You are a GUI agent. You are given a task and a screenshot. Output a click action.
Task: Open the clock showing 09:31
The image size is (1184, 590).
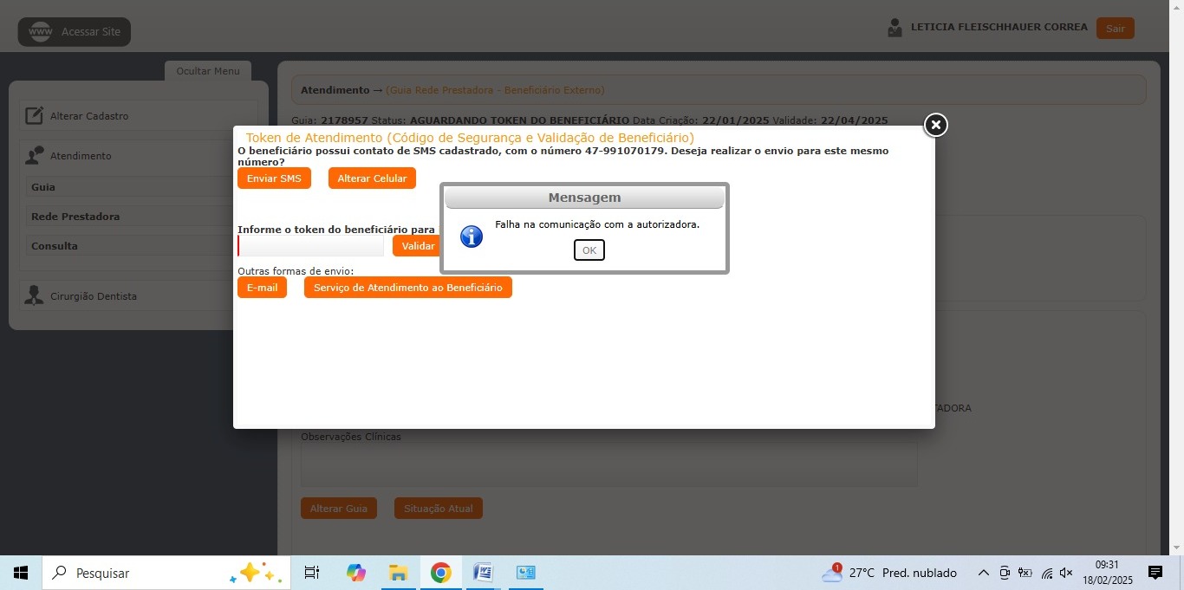click(1107, 573)
